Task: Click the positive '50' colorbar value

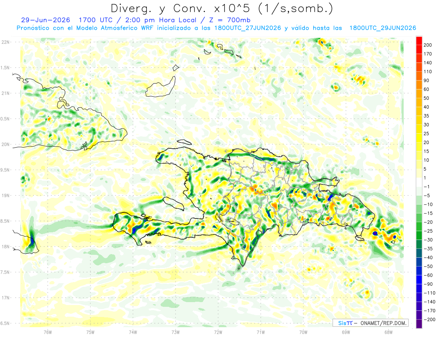Action: [x=427, y=98]
